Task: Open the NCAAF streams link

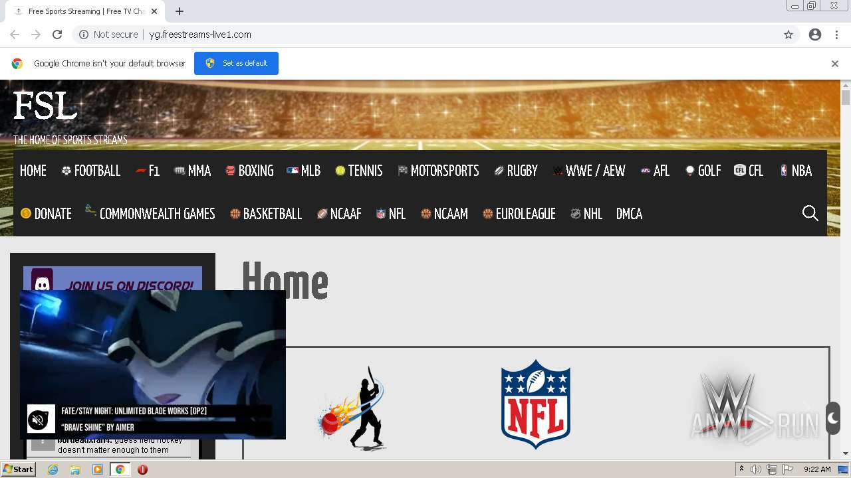Action: [339, 214]
